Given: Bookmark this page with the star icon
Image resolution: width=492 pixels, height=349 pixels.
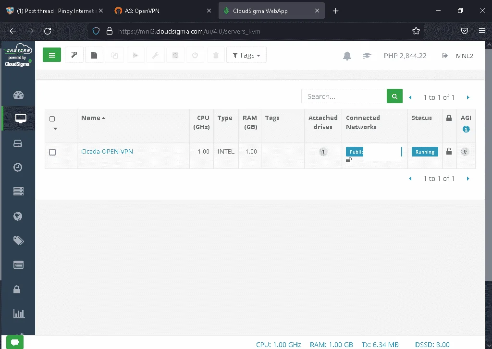Looking at the screenshot, I should click(416, 31).
